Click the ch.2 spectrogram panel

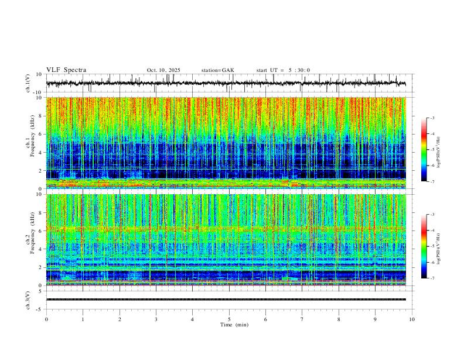226,240
